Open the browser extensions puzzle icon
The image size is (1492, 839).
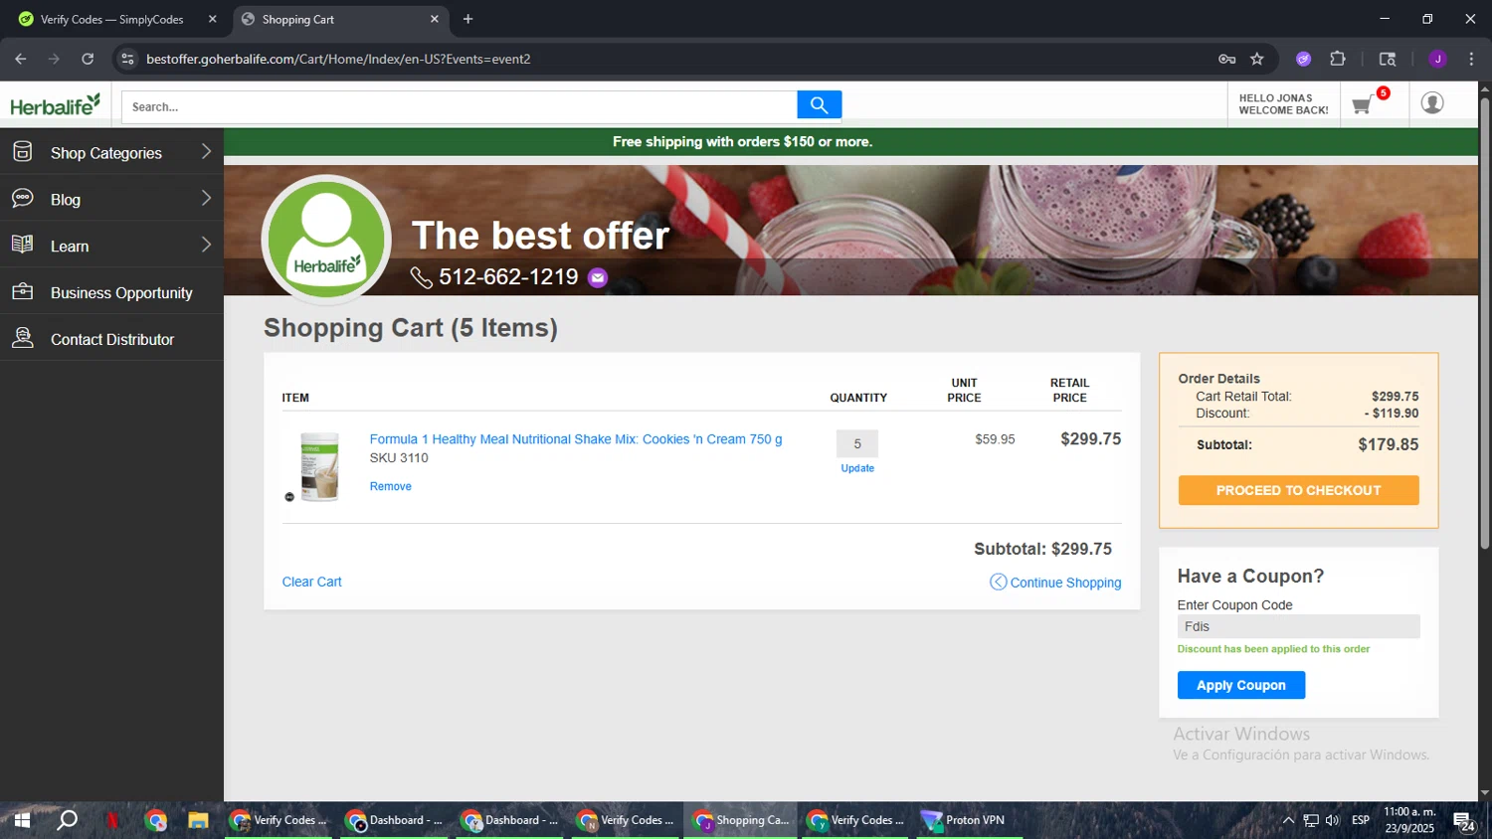click(1338, 59)
